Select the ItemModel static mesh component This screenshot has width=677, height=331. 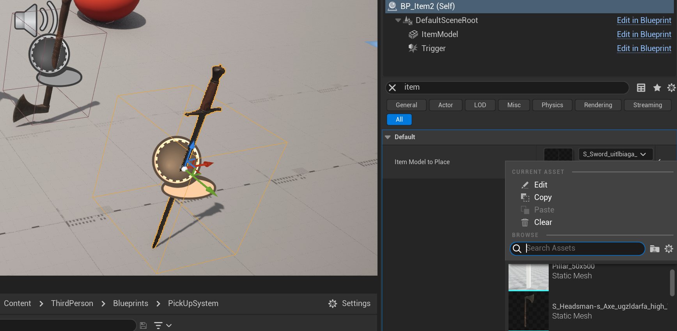coord(440,34)
